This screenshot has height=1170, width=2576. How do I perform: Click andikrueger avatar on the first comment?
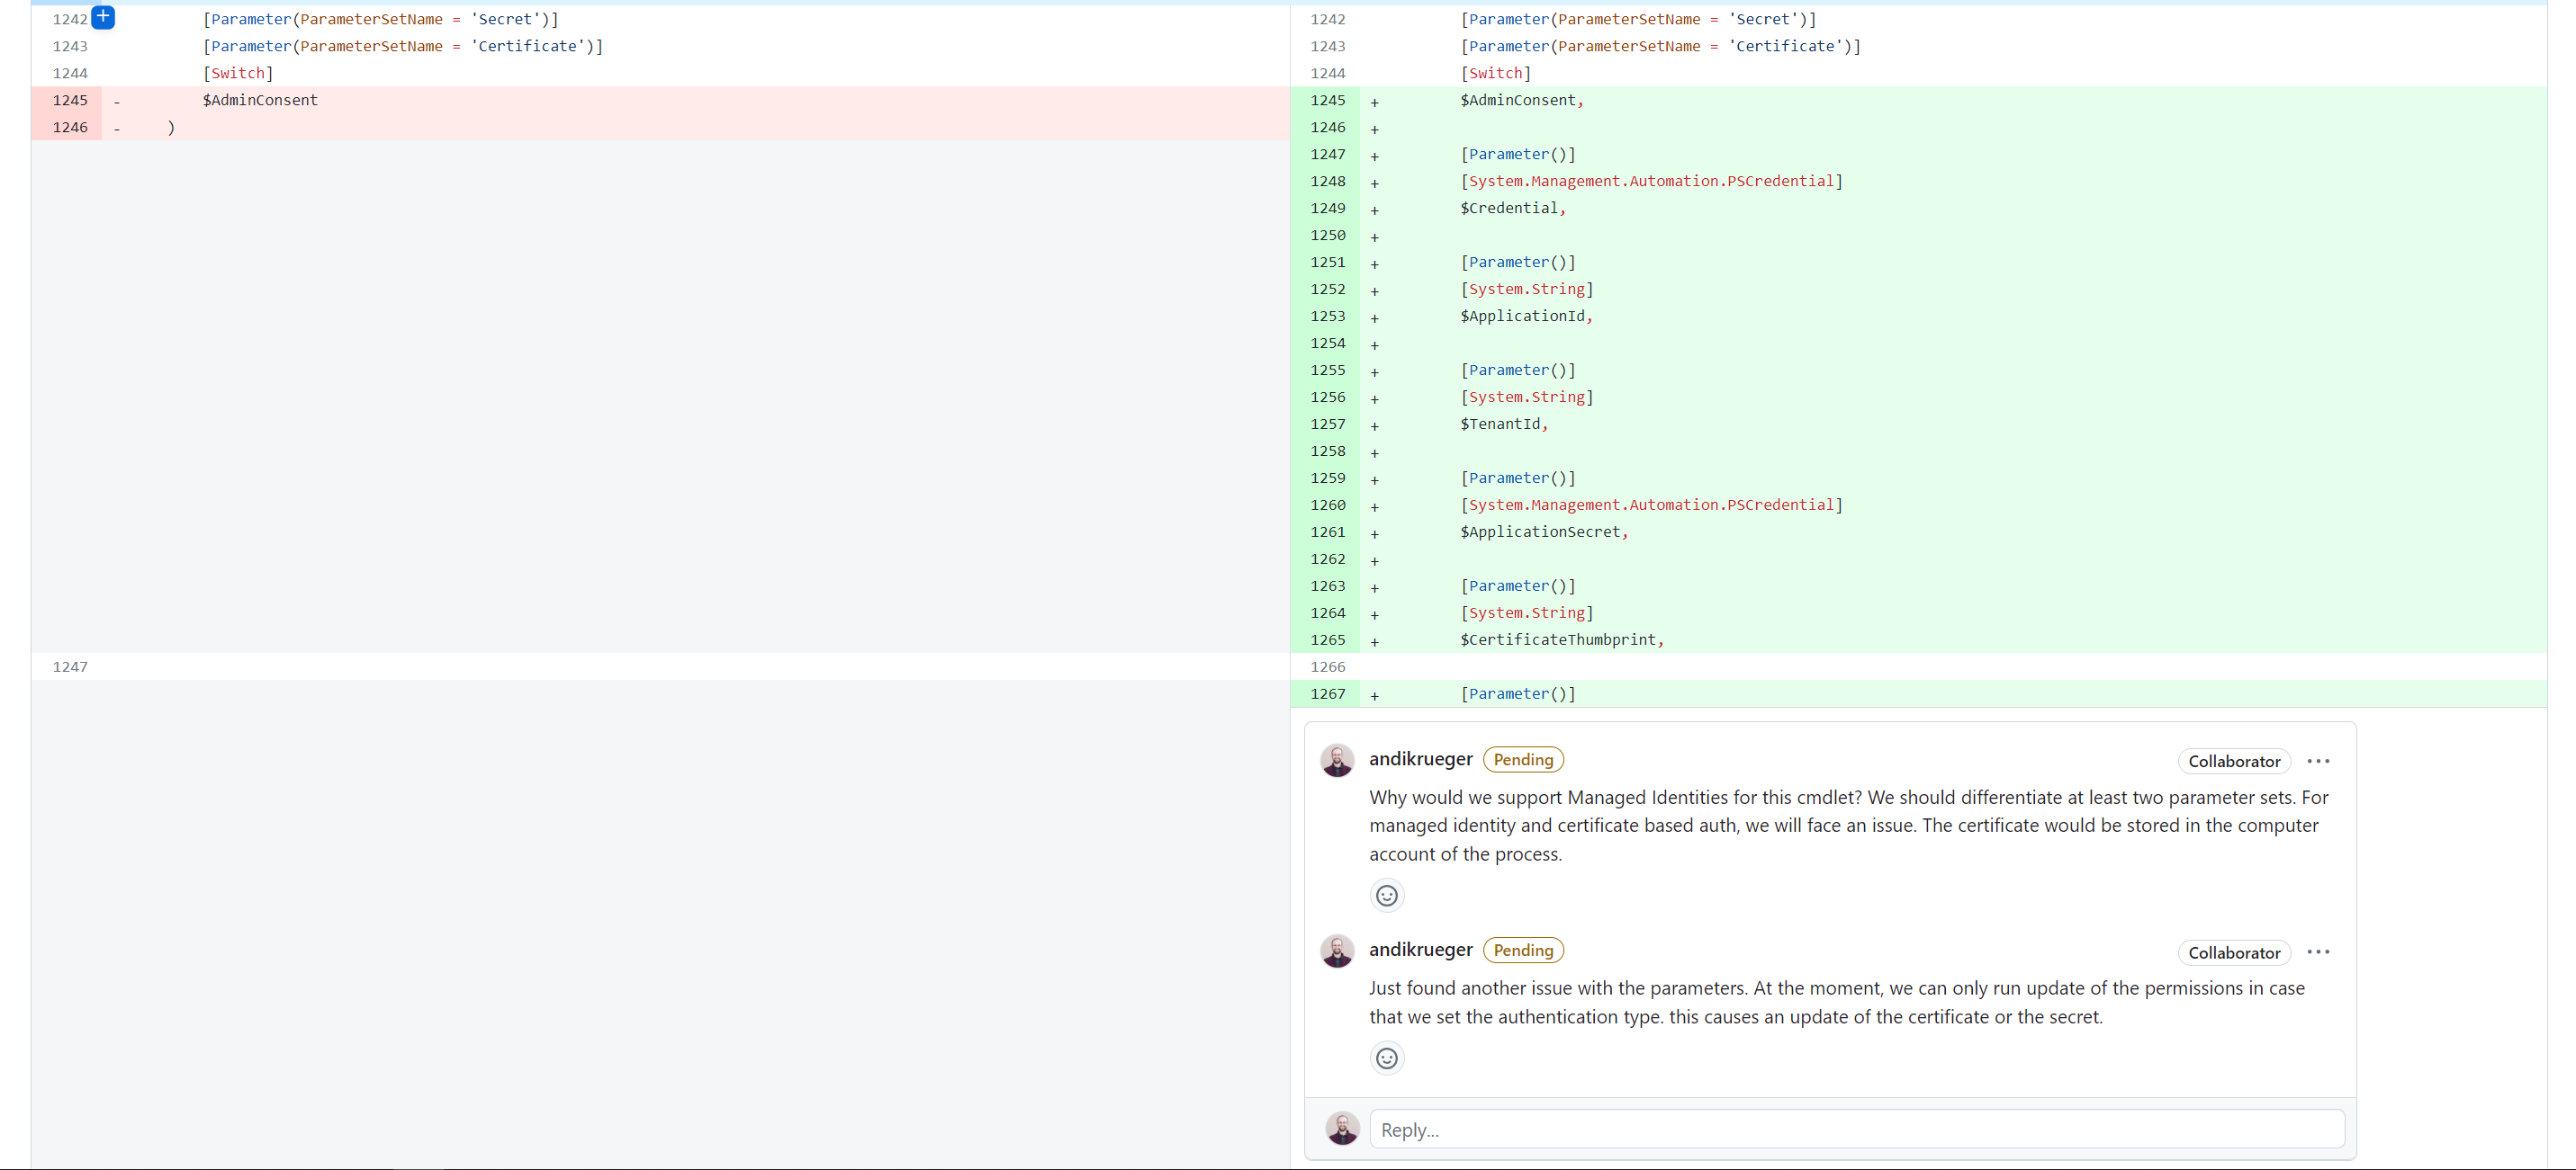1337,760
